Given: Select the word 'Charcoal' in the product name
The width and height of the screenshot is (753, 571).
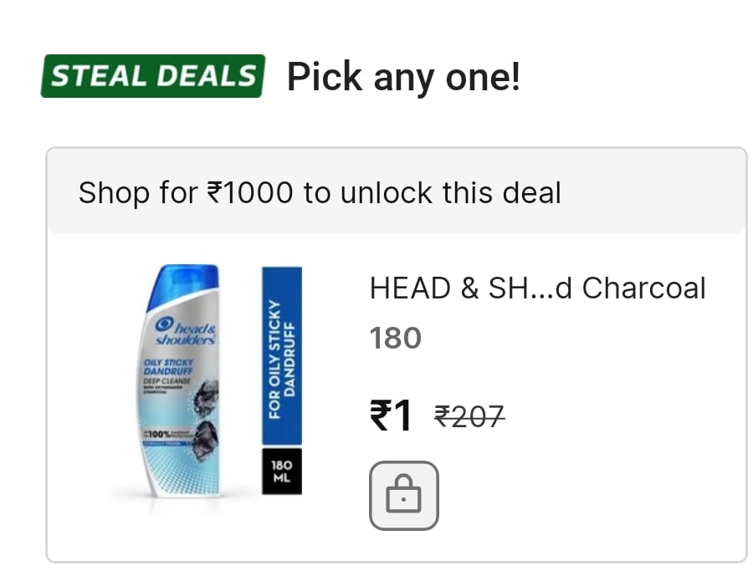Looking at the screenshot, I should 644,288.
